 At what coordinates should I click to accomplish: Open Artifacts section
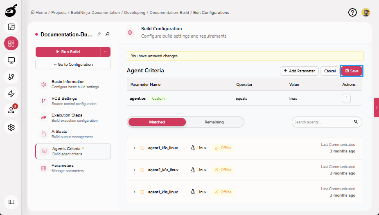point(73,134)
